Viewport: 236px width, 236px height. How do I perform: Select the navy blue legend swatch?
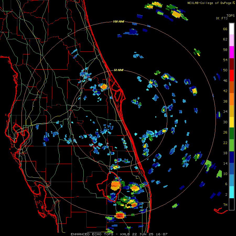232,157
